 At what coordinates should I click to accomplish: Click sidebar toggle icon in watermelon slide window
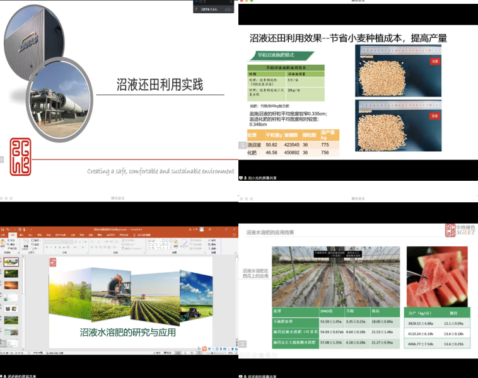tap(242, 344)
